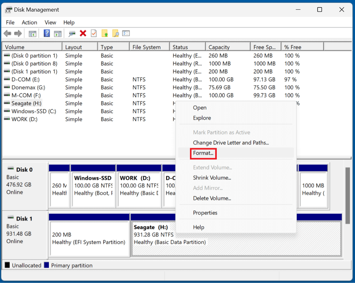Open the View menu
This screenshot has width=355, height=283.
pos(50,22)
